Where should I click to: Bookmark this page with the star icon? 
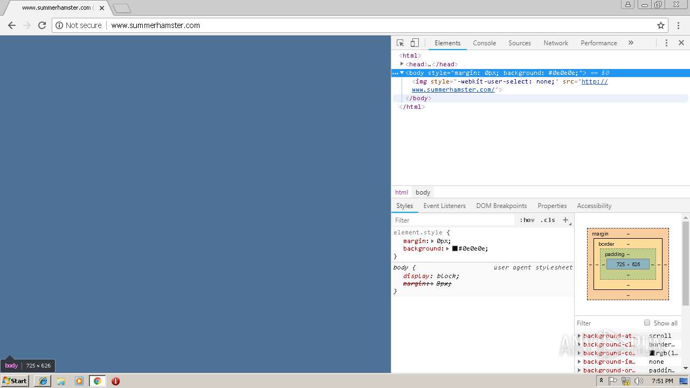coord(661,25)
